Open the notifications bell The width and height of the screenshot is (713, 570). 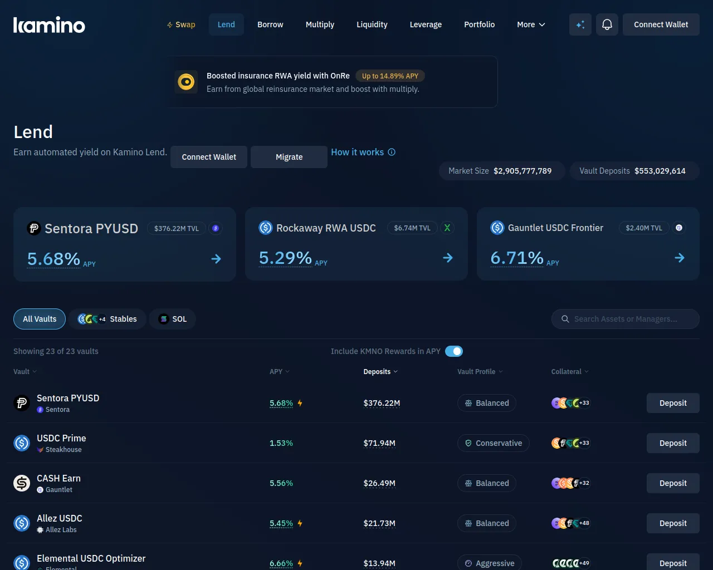pyautogui.click(x=607, y=24)
